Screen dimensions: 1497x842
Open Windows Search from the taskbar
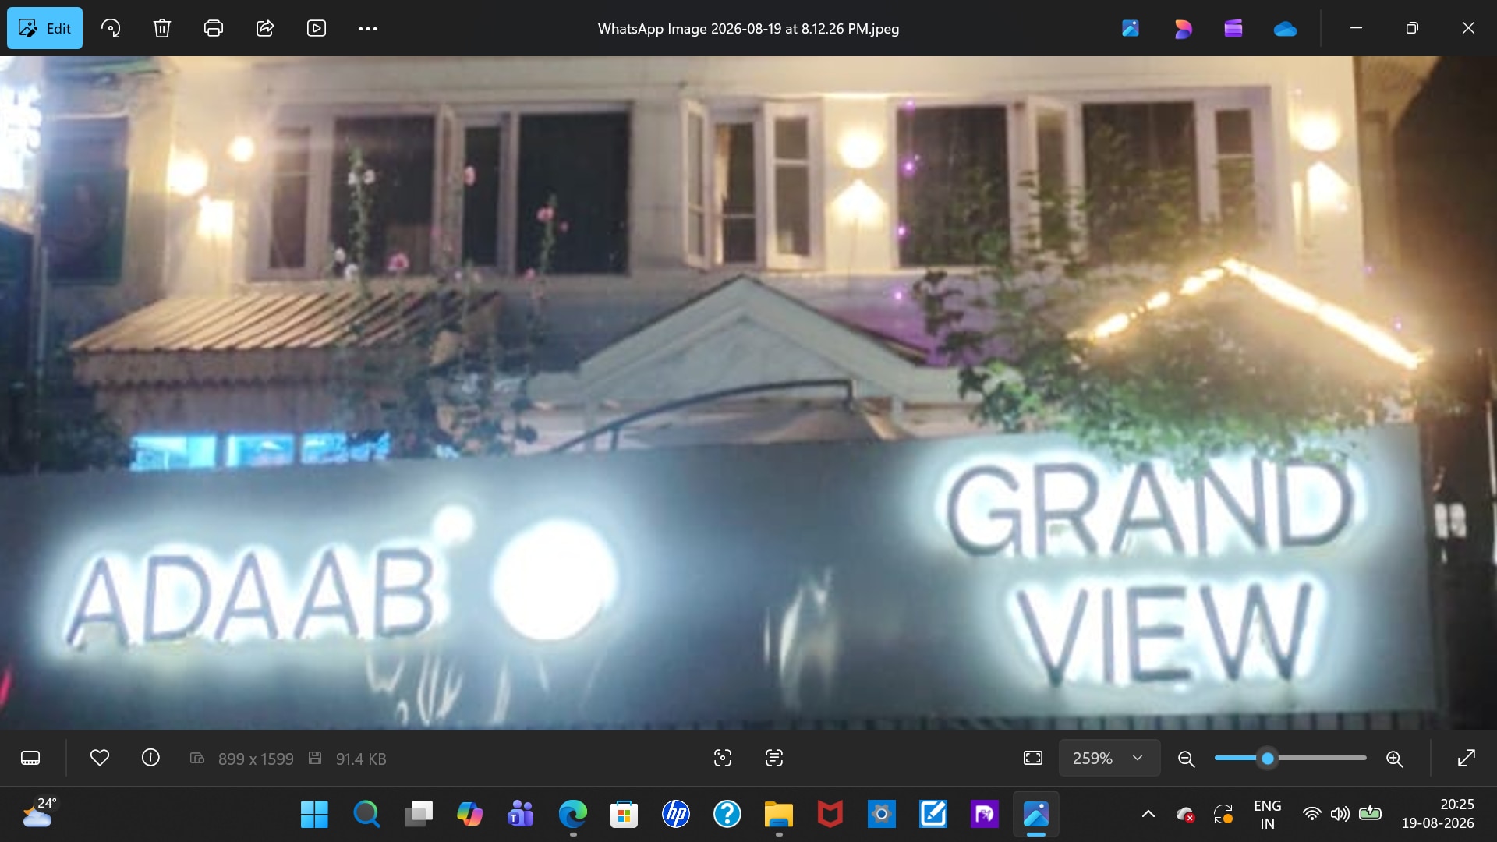[366, 815]
